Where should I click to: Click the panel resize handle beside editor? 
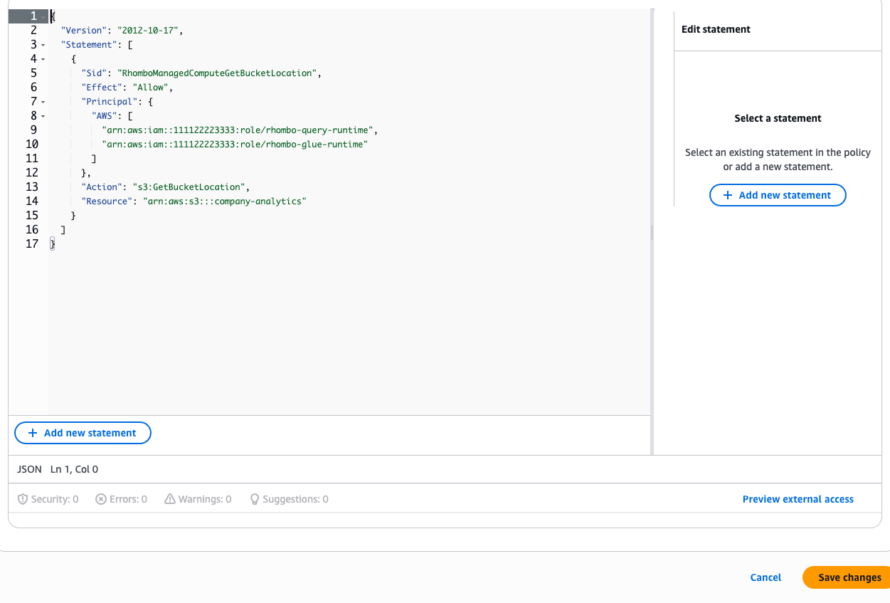[x=652, y=232]
